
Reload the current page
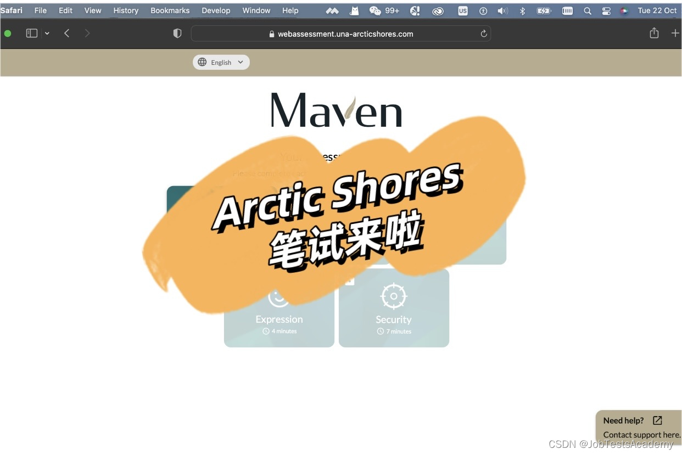(484, 33)
